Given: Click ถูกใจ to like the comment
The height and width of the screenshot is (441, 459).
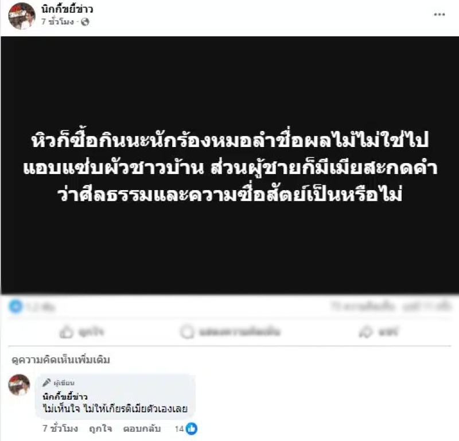Looking at the screenshot, I should point(100,429).
